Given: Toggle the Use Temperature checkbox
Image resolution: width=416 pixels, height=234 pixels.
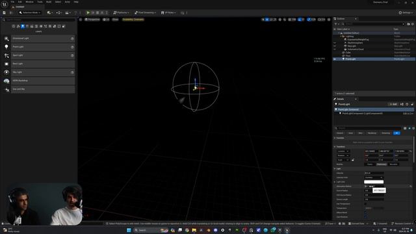Looking at the screenshot, I should tap(365, 203).
